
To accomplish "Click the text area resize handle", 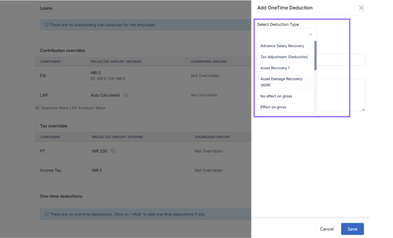I will point(363,109).
